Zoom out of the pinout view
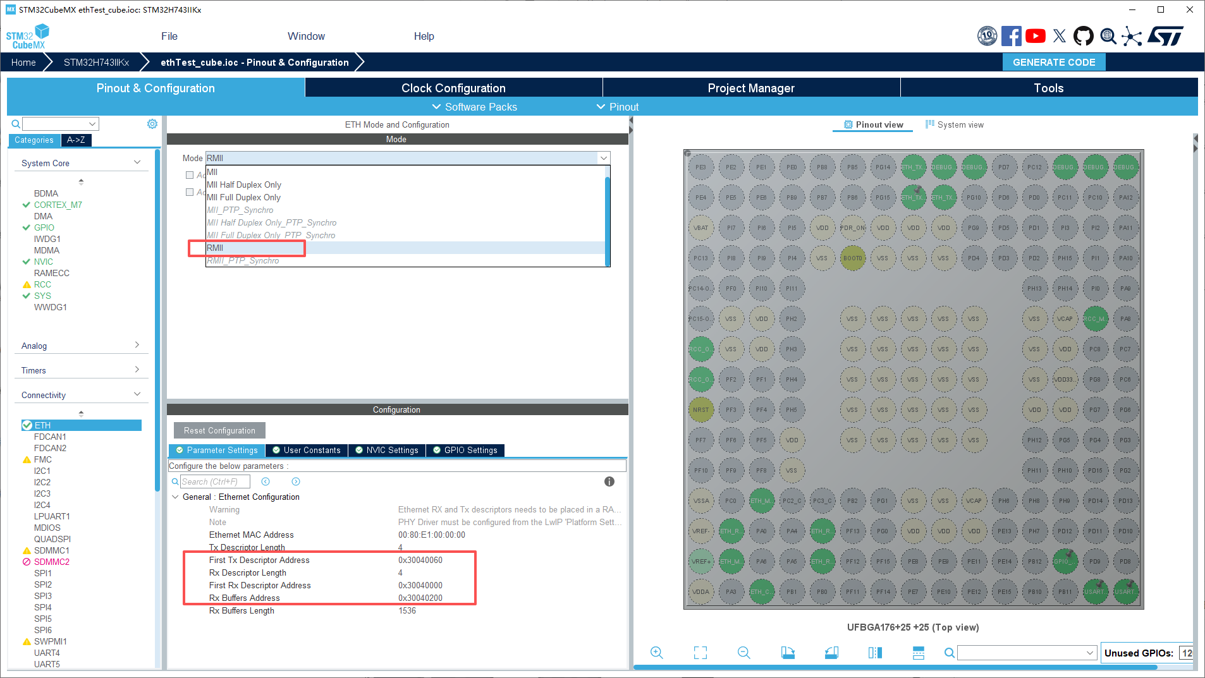Viewport: 1205px width, 678px height. coord(744,653)
